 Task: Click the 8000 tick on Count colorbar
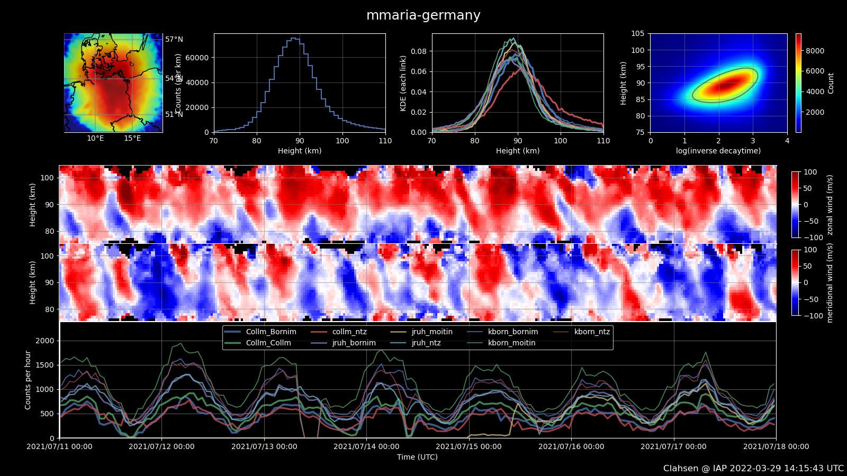coord(815,51)
